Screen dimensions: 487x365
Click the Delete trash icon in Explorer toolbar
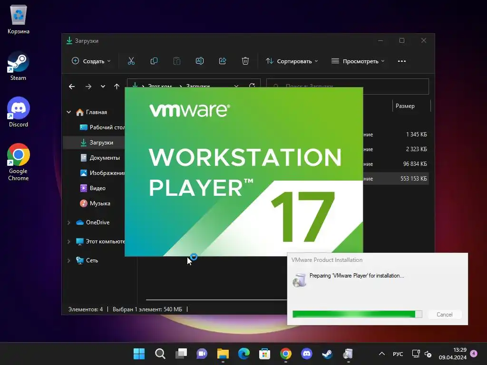245,61
